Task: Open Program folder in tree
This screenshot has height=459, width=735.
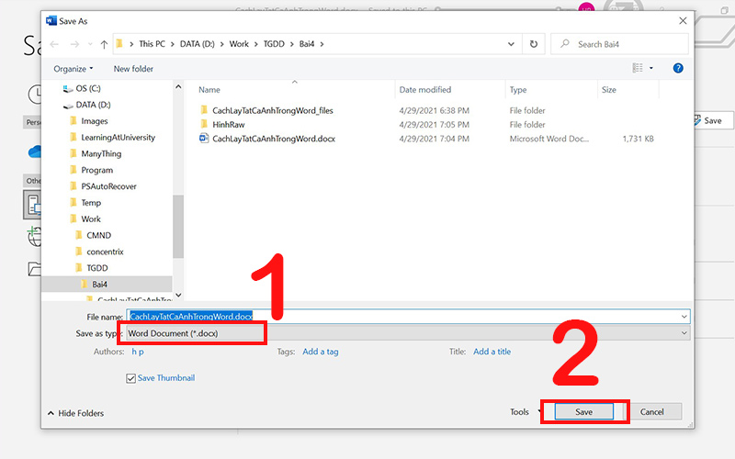Action: tap(91, 171)
